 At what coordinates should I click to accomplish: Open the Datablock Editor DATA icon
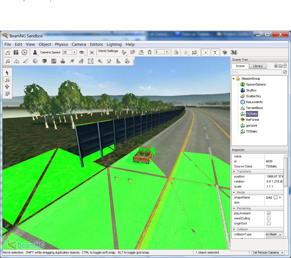54,61
